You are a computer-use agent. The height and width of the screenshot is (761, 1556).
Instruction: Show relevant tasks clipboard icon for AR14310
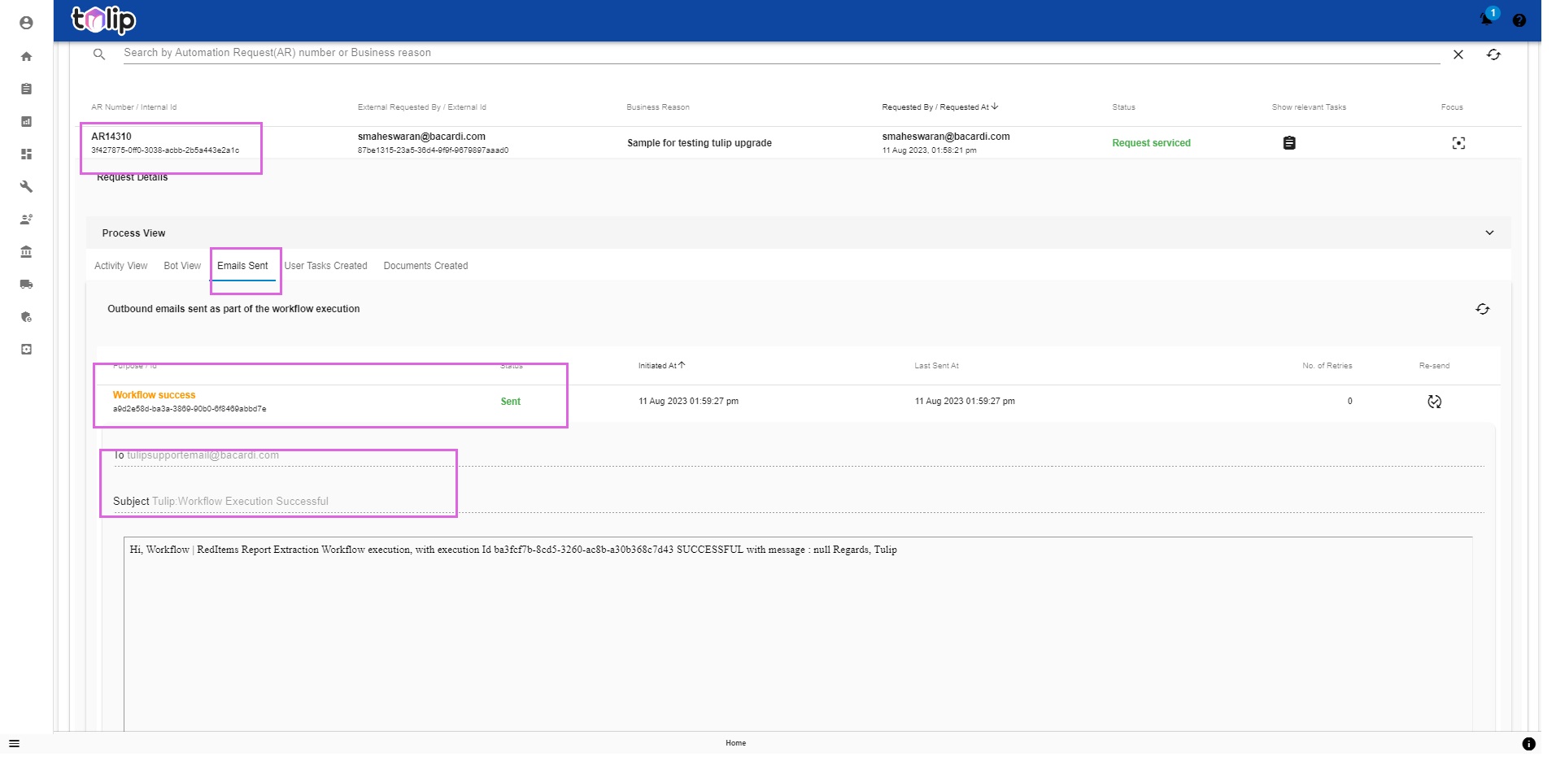pos(1289,143)
